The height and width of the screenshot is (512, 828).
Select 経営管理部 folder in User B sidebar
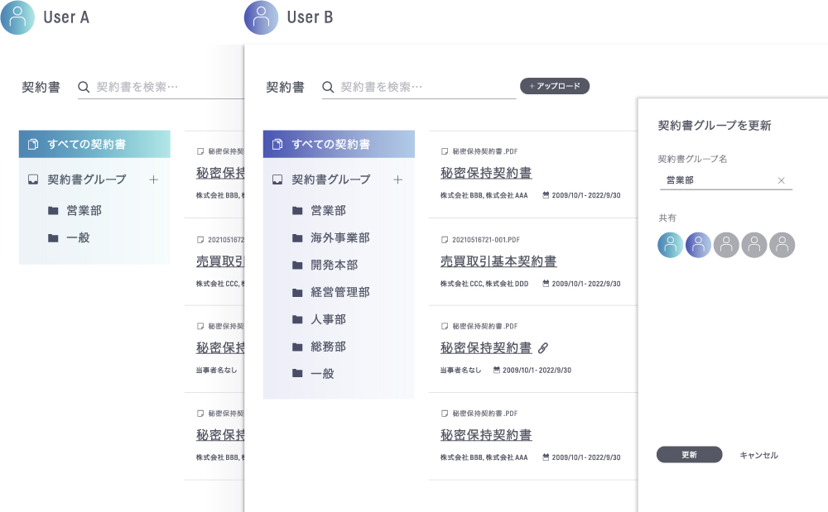pyautogui.click(x=339, y=292)
